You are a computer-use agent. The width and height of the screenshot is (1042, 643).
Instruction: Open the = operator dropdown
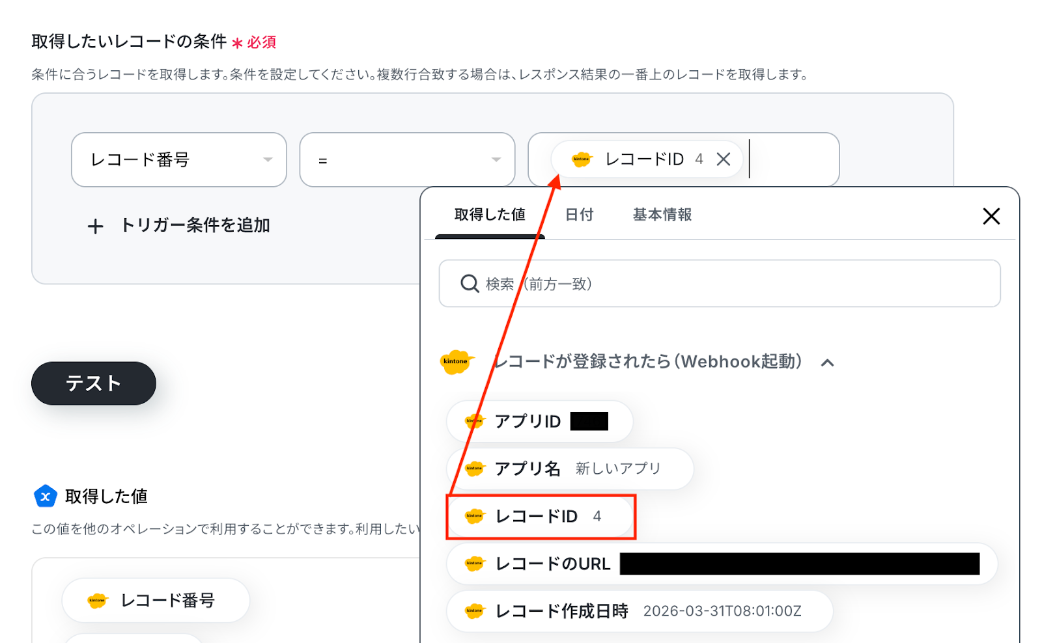(x=407, y=160)
